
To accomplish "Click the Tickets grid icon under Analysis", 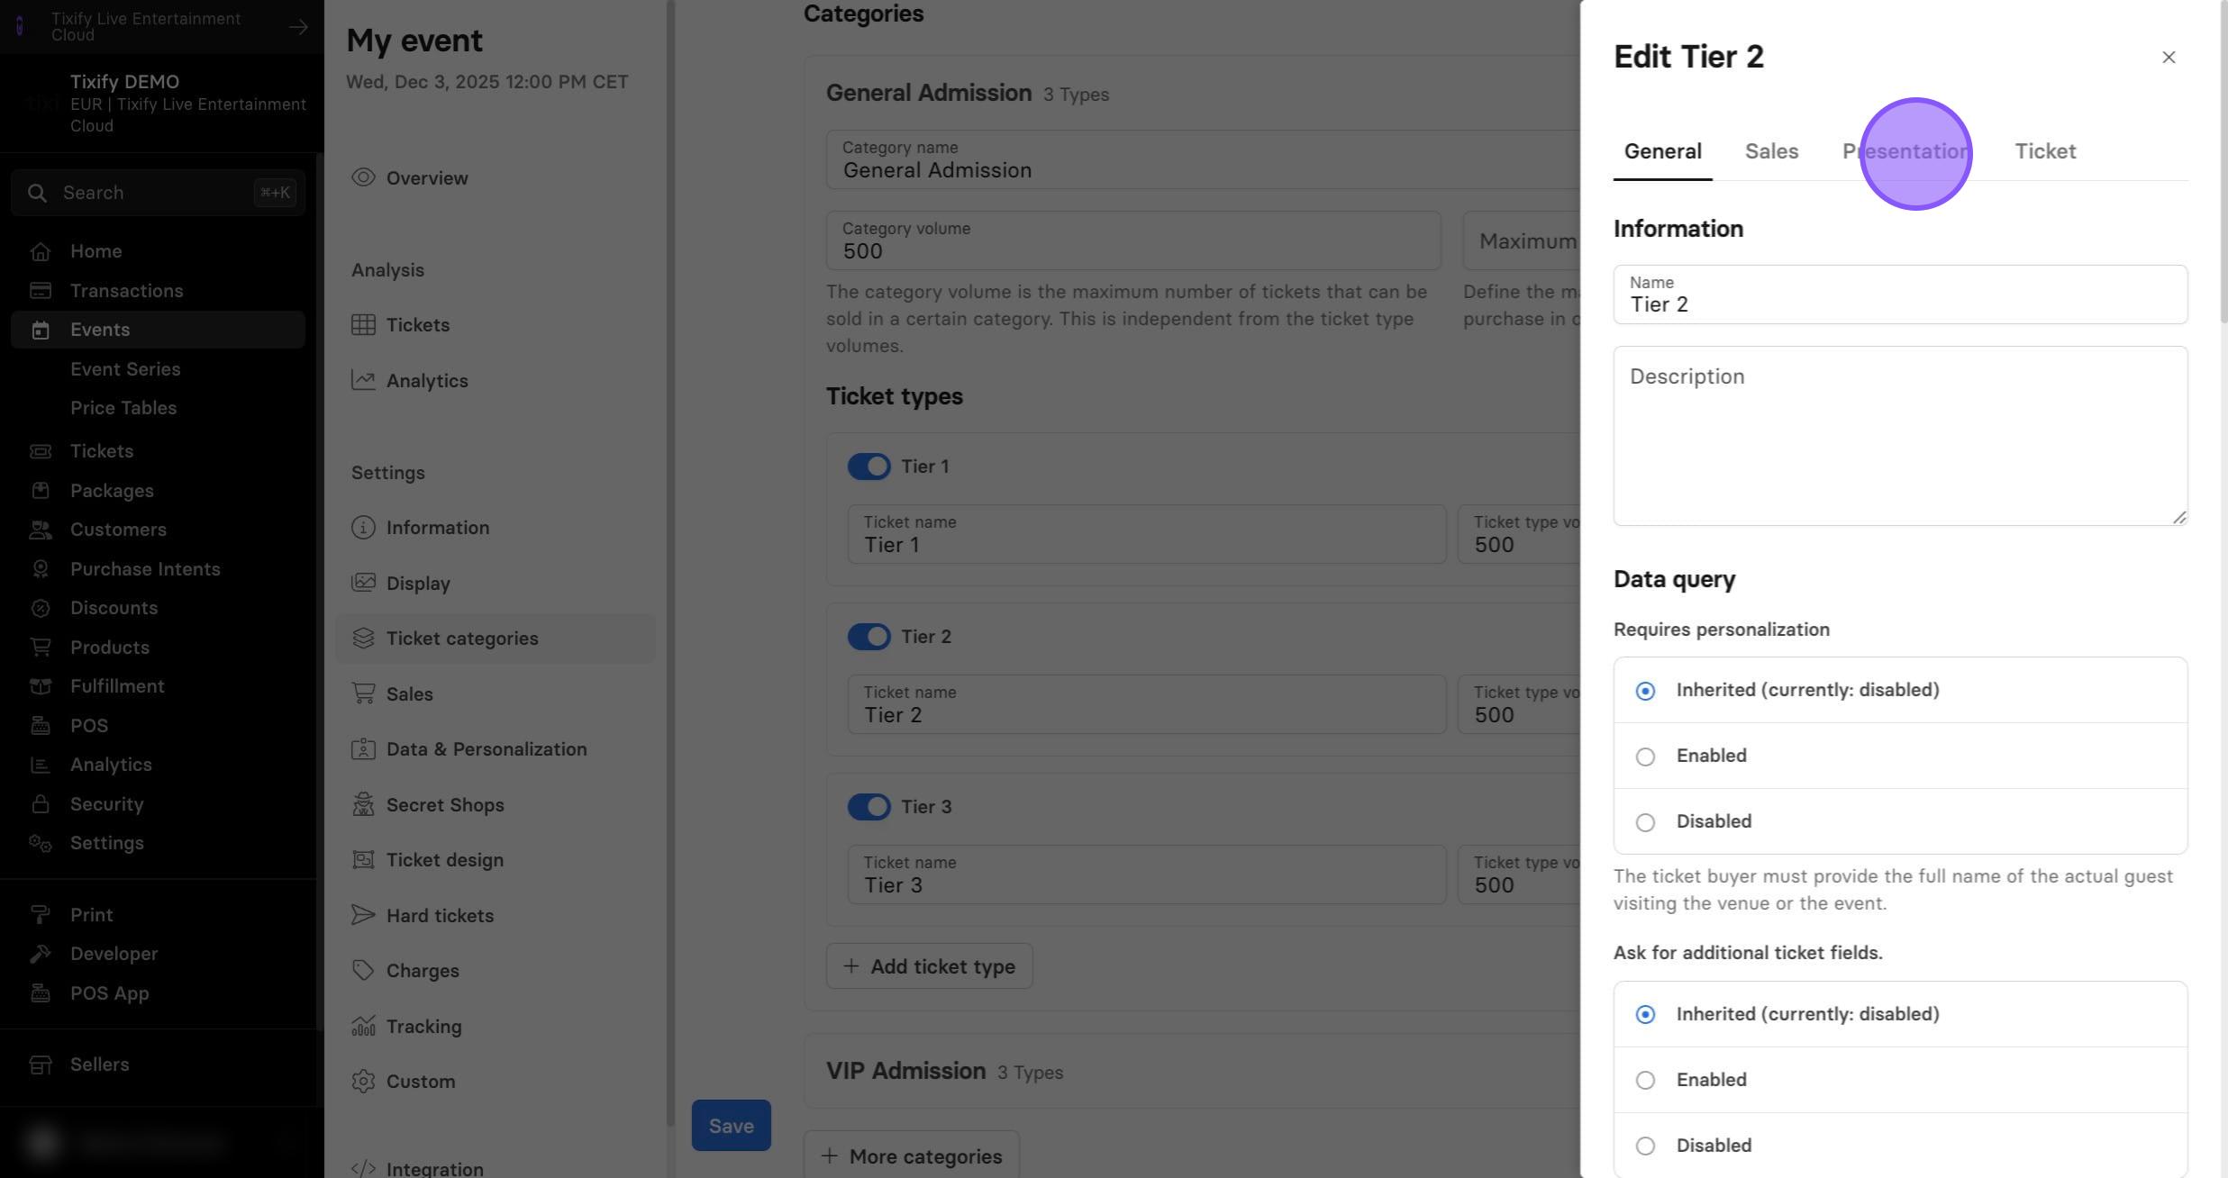I will coord(363,325).
